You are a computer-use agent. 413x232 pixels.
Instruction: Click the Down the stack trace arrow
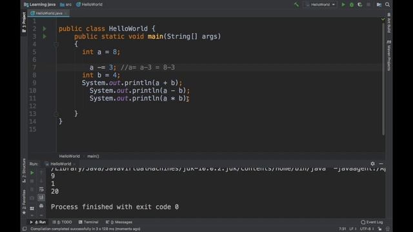coord(41,181)
